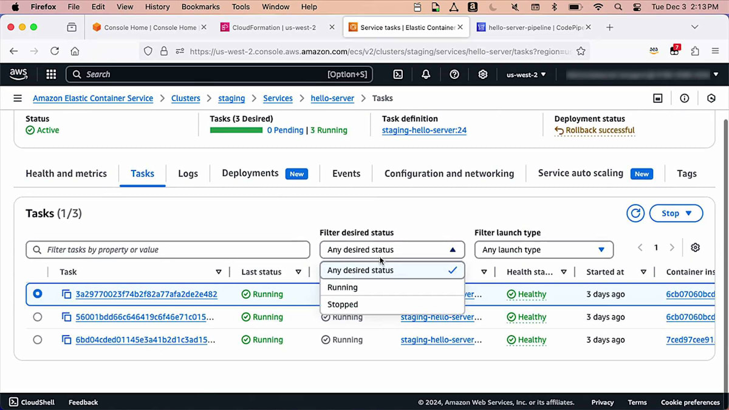Toggle the side navigation hamburger menu
The height and width of the screenshot is (410, 729).
pyautogui.click(x=18, y=98)
